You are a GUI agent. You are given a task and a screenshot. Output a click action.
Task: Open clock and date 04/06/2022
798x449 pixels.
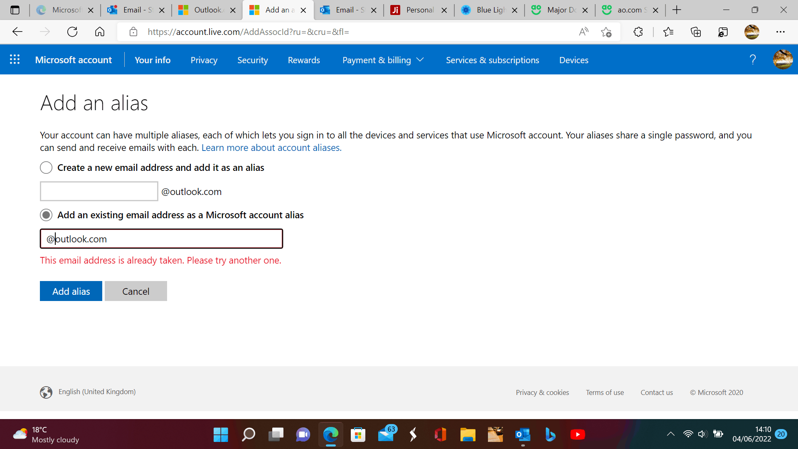click(751, 434)
